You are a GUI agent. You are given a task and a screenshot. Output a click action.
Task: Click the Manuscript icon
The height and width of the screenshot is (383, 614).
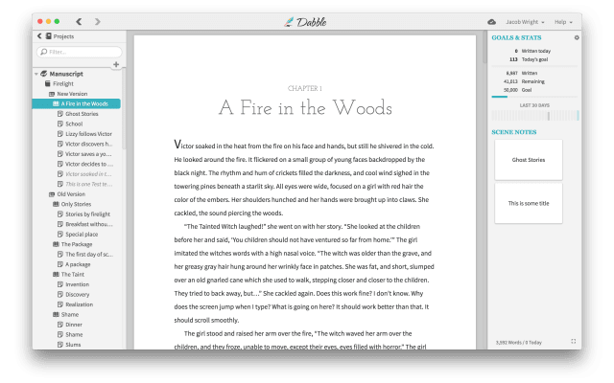click(44, 74)
